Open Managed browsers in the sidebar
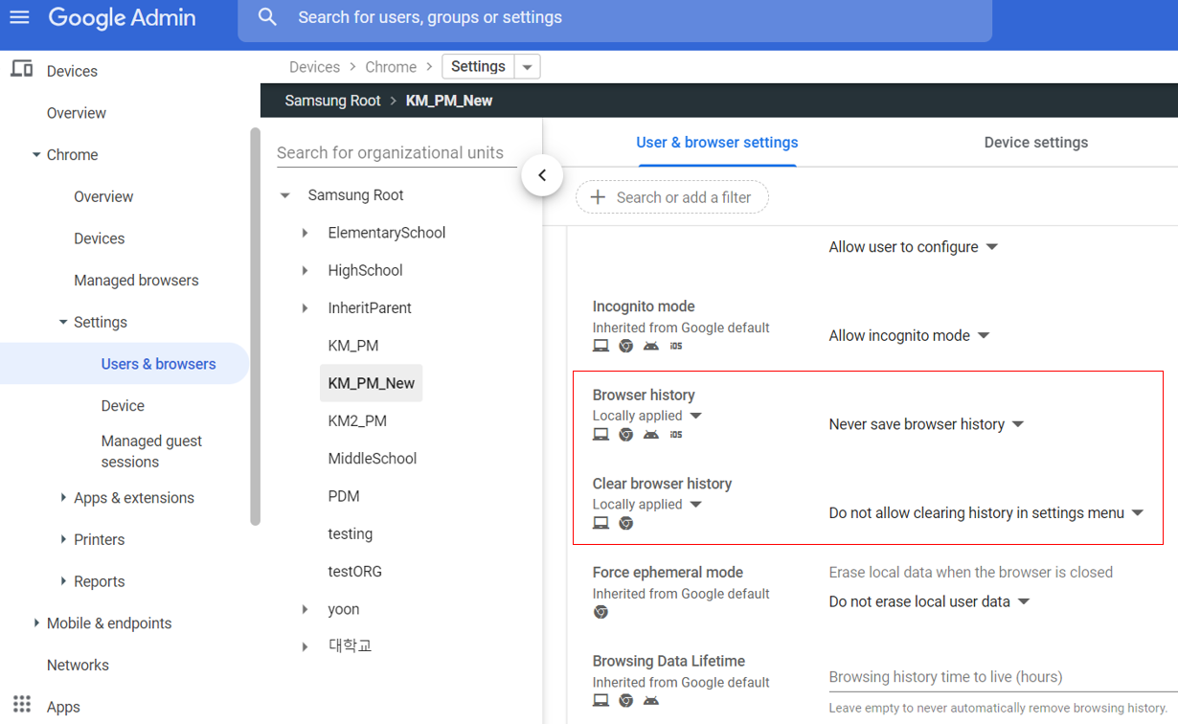This screenshot has height=724, width=1178. click(136, 281)
